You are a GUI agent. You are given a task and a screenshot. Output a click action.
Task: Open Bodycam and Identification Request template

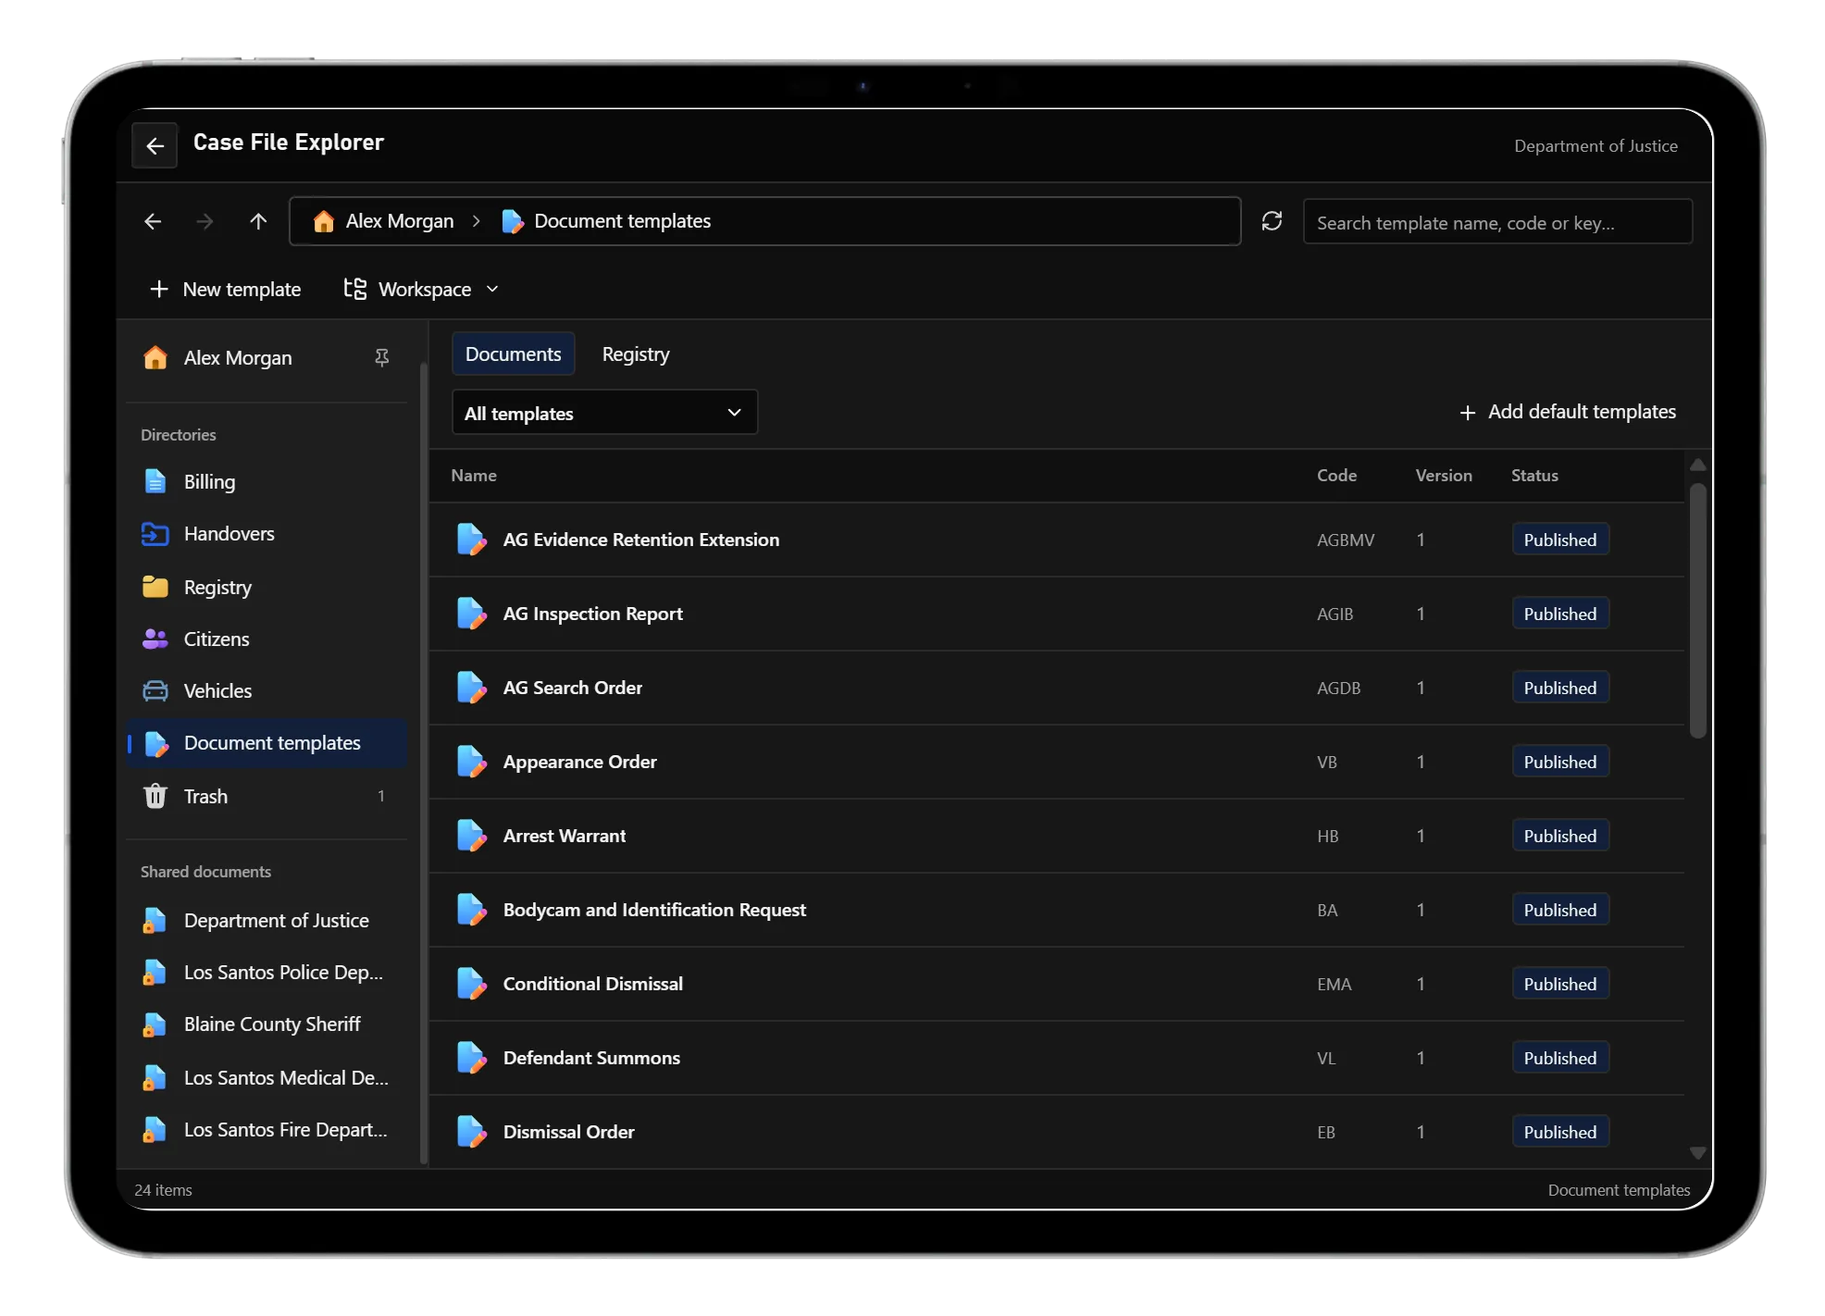point(1057,910)
